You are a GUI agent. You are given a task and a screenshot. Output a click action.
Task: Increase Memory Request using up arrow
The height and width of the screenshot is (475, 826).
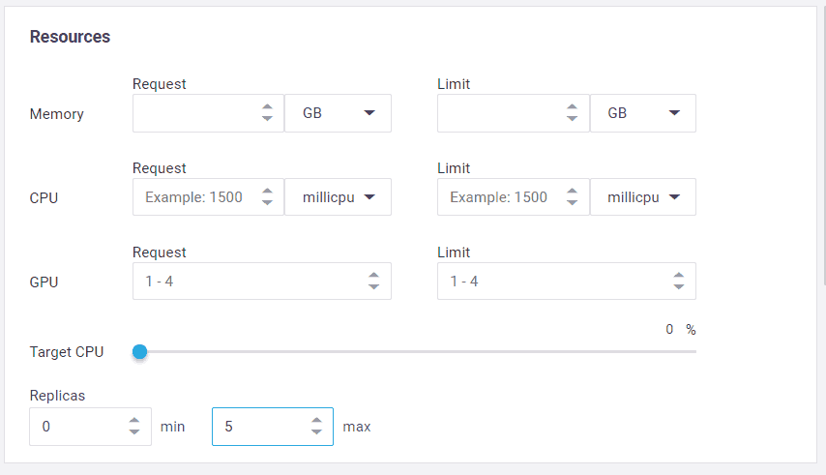coord(268,107)
